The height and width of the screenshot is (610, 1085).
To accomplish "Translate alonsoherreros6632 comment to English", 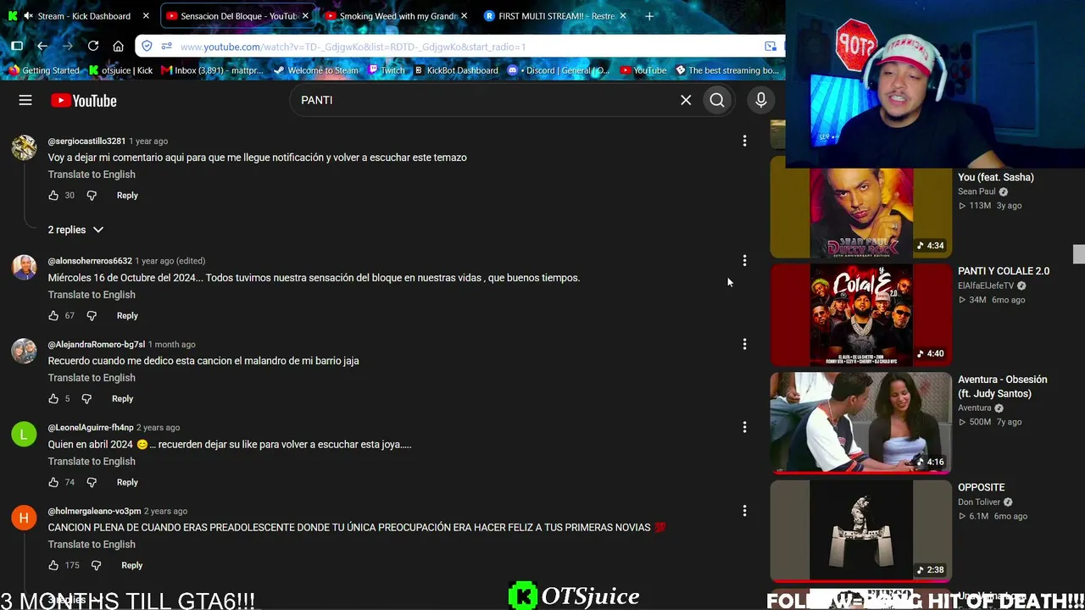I will coord(92,295).
